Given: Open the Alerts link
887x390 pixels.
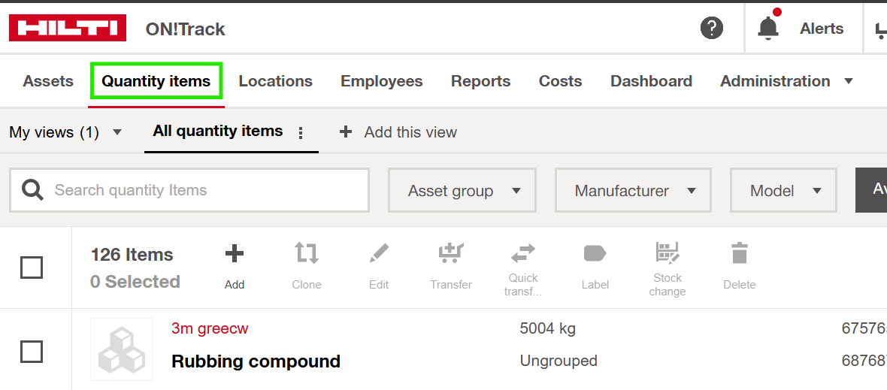Looking at the screenshot, I should pos(822,29).
